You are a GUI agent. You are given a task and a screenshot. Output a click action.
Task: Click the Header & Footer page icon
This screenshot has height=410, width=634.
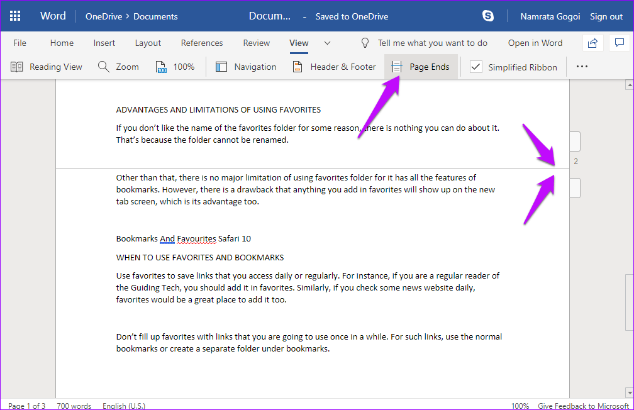click(297, 67)
